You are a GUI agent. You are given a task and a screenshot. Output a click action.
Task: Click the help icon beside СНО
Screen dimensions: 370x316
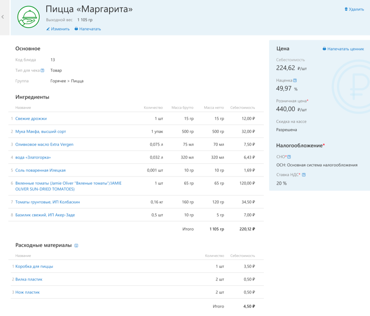pyautogui.click(x=289, y=157)
